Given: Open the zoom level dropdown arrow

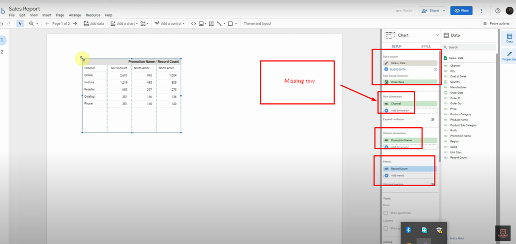Looking at the screenshot, I should point(37,24).
